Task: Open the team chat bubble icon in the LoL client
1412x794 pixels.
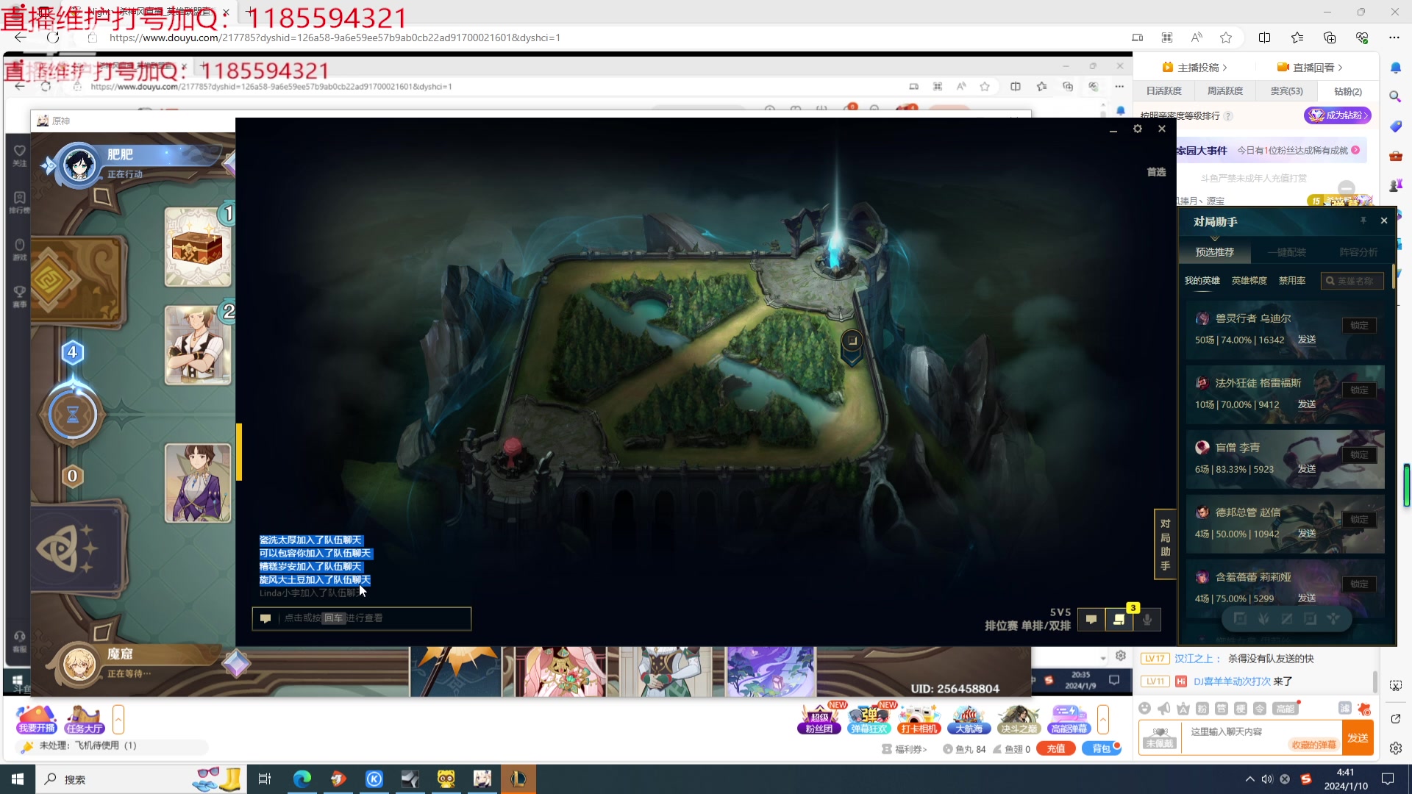Action: click(x=1091, y=620)
